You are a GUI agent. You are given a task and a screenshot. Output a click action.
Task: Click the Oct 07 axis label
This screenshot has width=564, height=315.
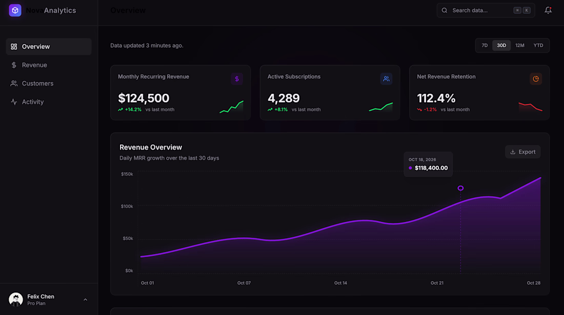tap(244, 283)
